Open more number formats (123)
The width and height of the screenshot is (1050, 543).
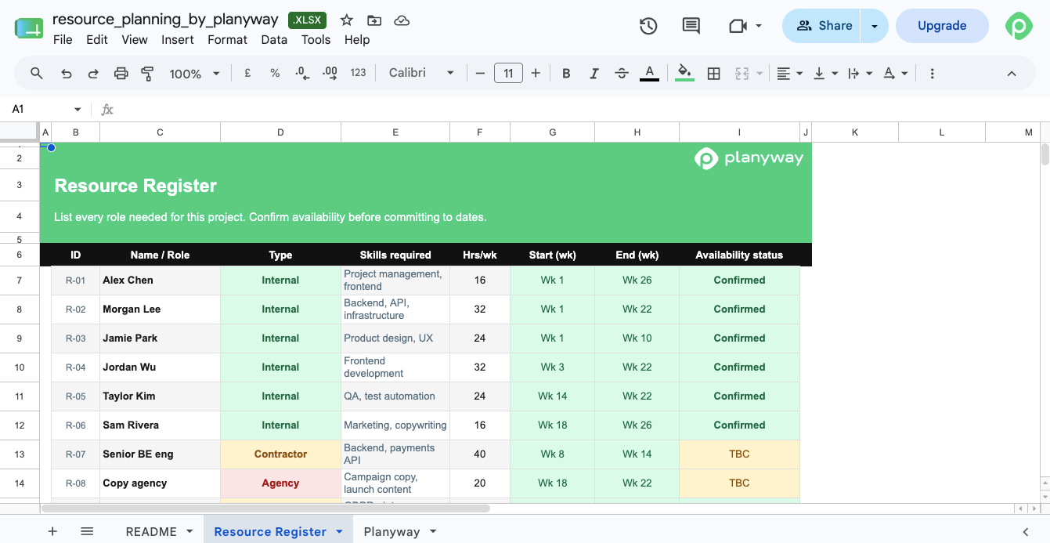358,73
